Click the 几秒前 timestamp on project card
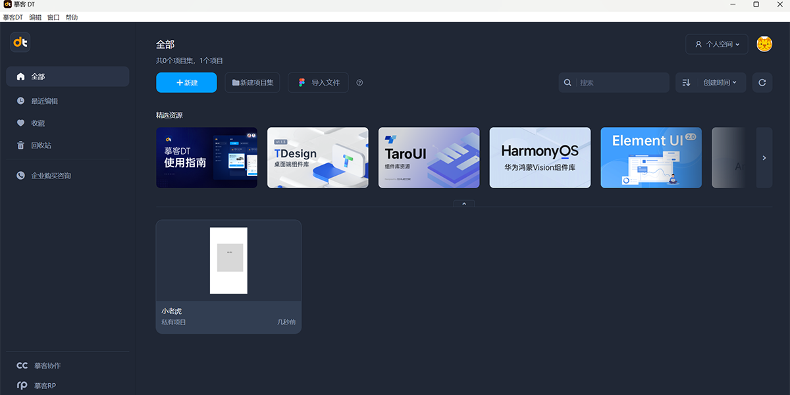Image resolution: width=790 pixels, height=395 pixels. (286, 323)
